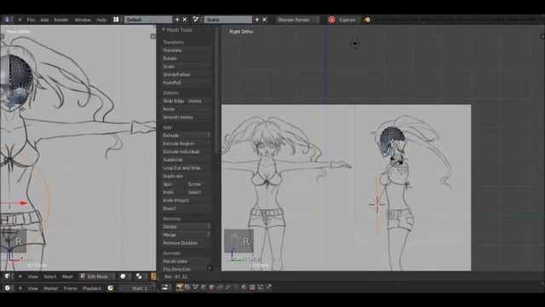Viewport: 545px width, 307px height.
Task: Open the File menu
Action: coord(31,20)
